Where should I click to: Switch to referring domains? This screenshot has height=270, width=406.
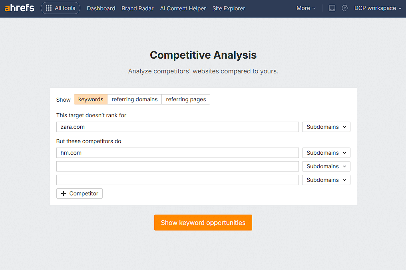tap(135, 99)
